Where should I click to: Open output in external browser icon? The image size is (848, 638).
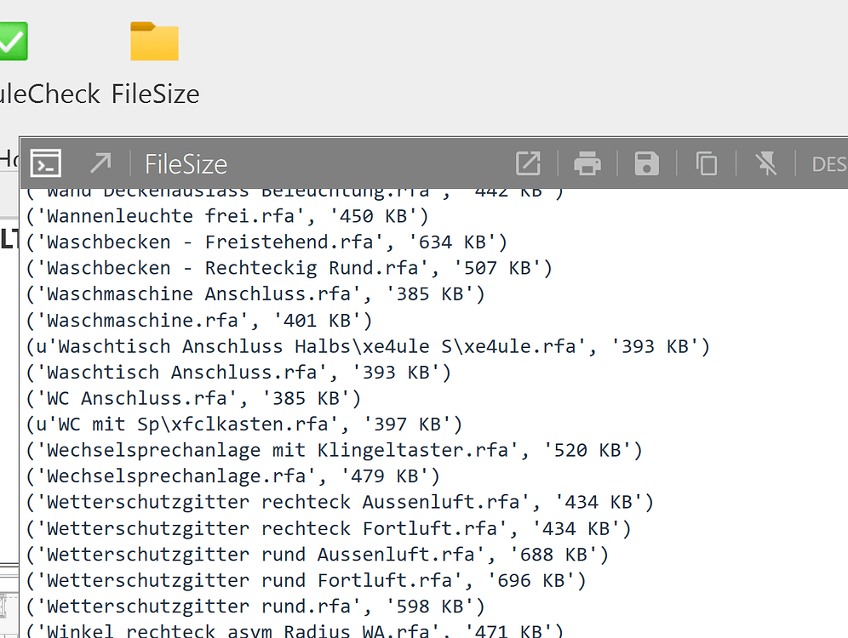(x=528, y=162)
